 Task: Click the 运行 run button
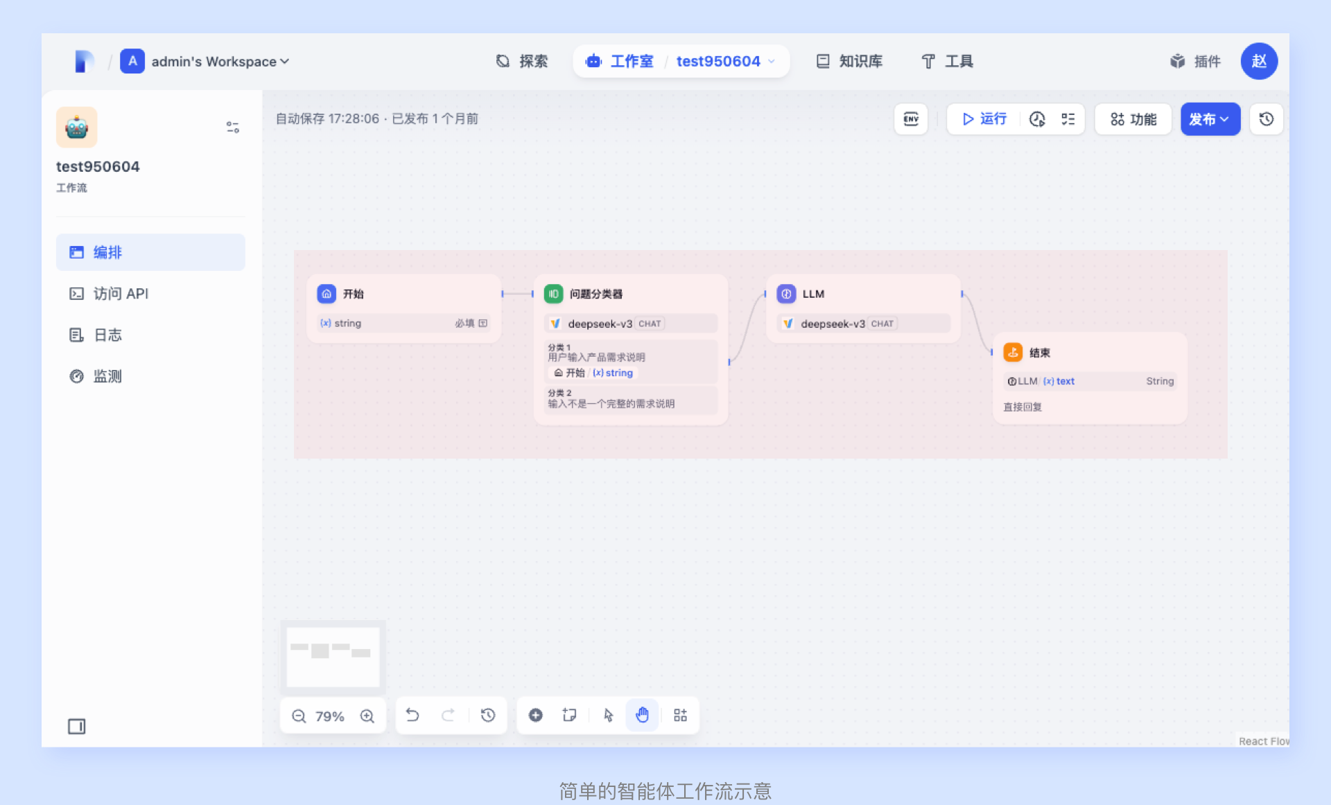pos(984,119)
